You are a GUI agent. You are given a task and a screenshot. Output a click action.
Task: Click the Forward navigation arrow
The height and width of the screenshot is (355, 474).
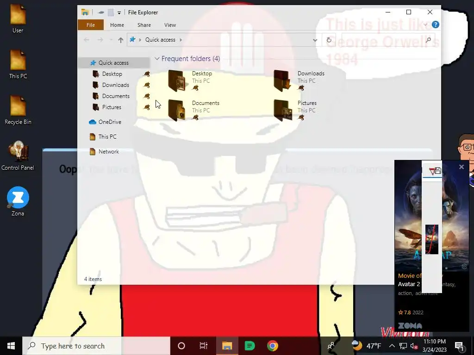[100, 40]
